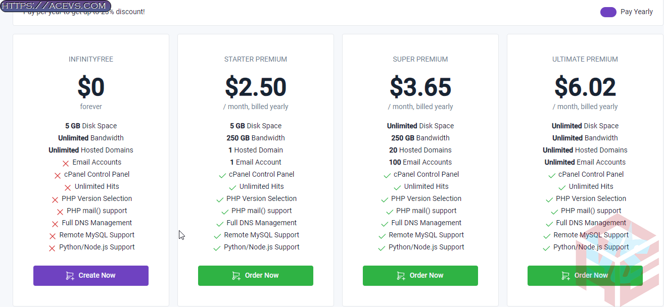Click the cart icon on Create Now
664x307 pixels.
[x=70, y=276]
